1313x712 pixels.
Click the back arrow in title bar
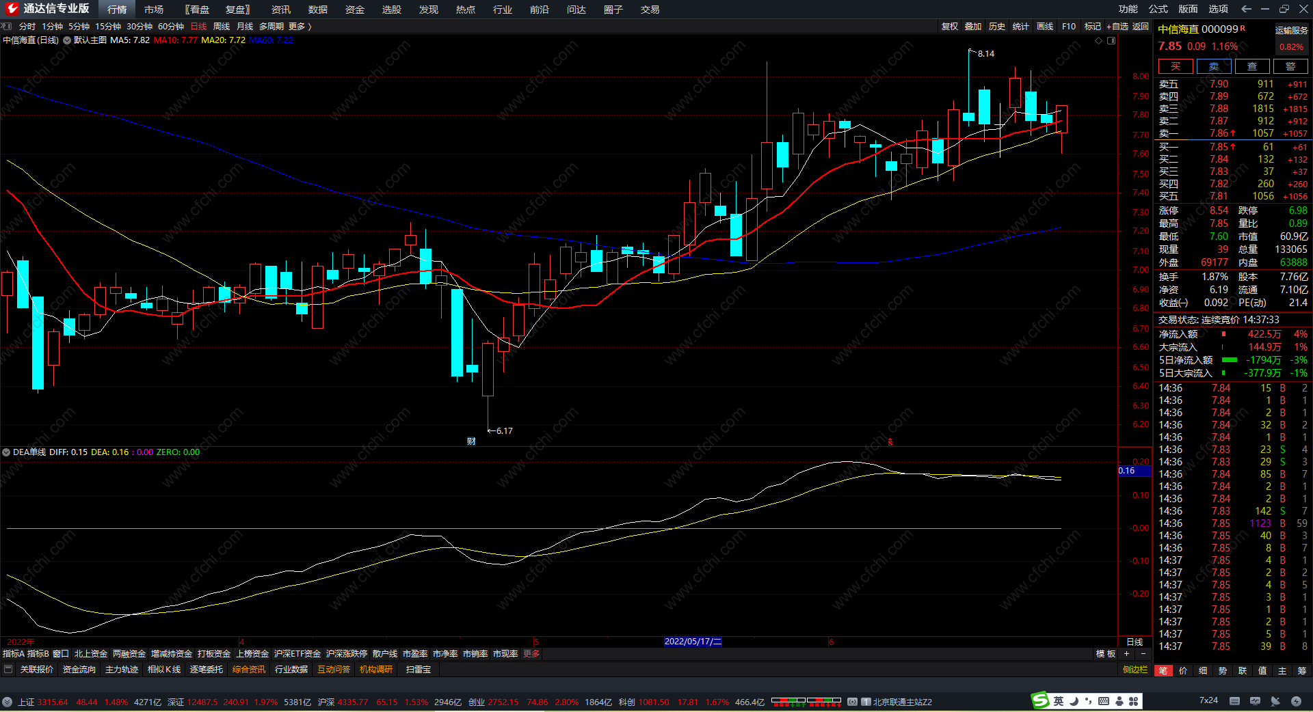pos(1246,9)
